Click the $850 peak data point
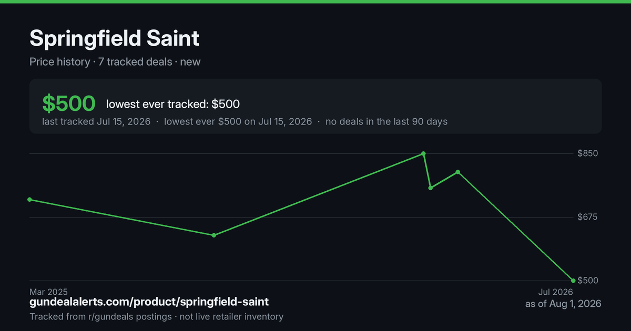The width and height of the screenshot is (631, 331). coord(423,153)
